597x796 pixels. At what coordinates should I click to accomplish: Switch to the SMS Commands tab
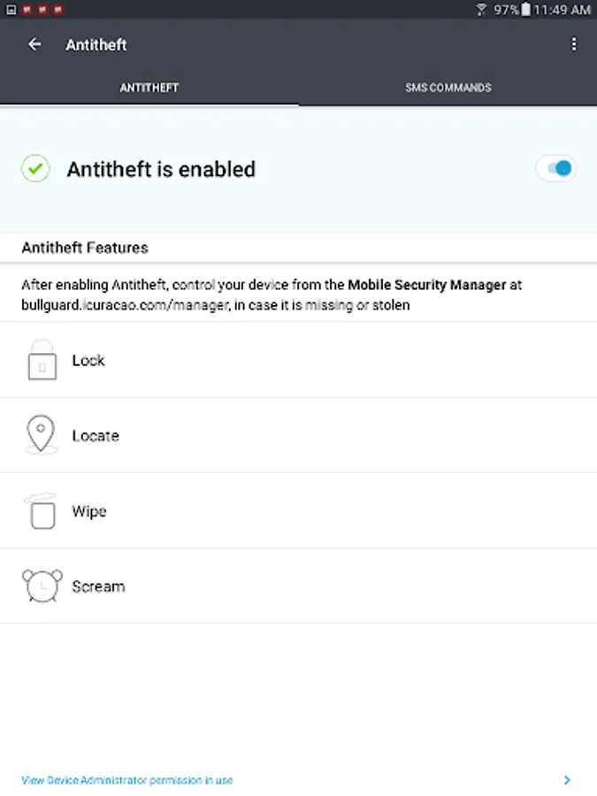point(448,88)
